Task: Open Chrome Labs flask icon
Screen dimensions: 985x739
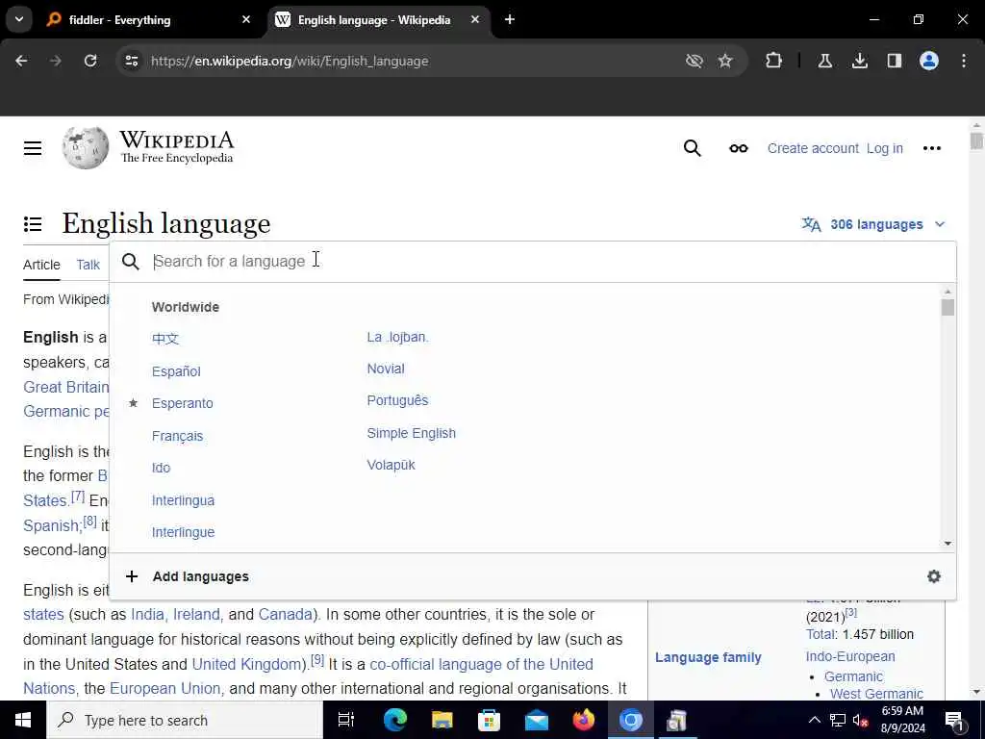Action: 824,61
